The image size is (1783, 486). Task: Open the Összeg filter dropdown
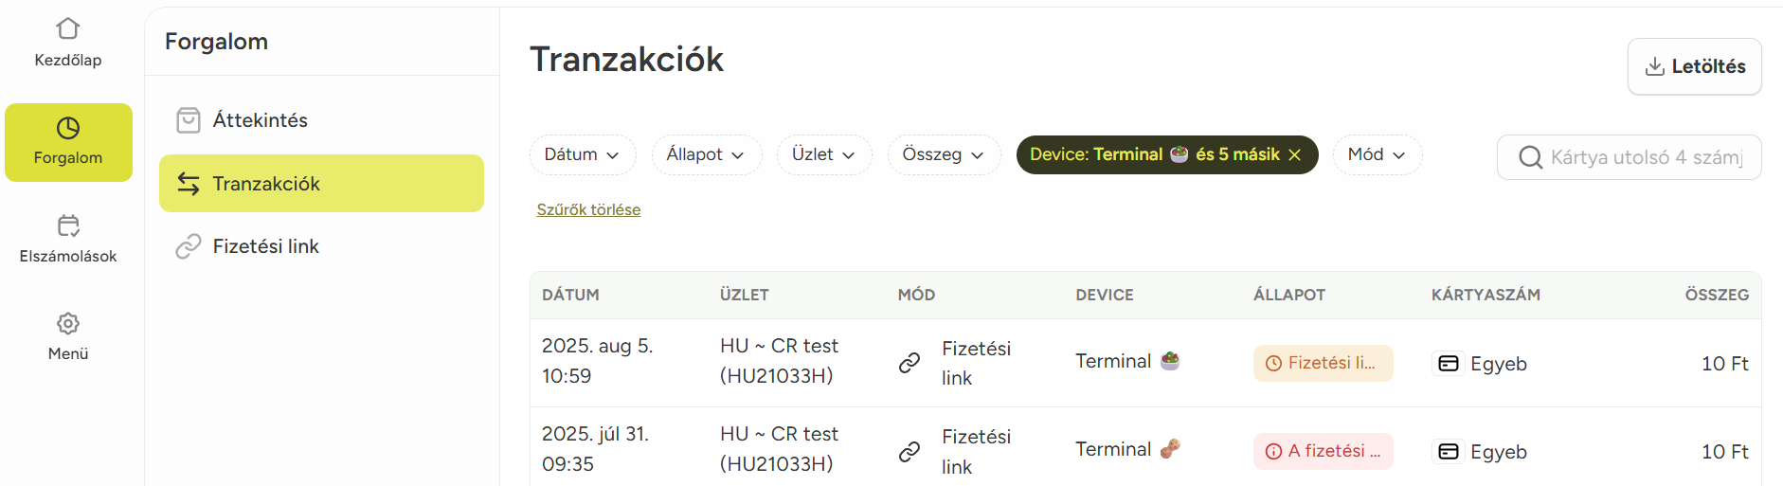[x=943, y=154]
